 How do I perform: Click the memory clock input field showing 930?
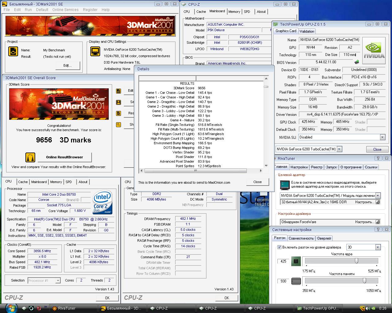point(284,281)
